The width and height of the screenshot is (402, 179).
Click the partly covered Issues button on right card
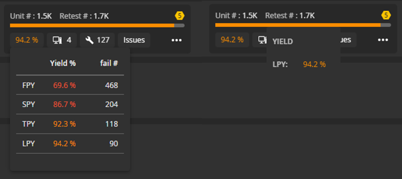[x=348, y=40]
